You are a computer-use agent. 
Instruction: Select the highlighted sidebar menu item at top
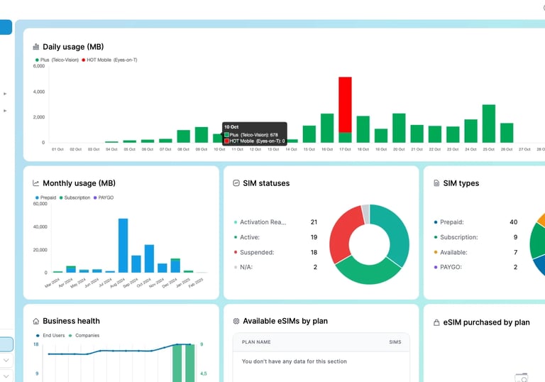click(x=6, y=27)
